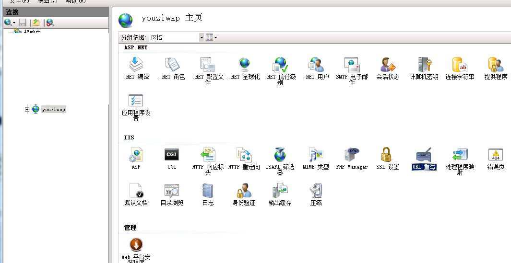The height and width of the screenshot is (263, 511).
Task: Click the youziwap 主页 title
Action: click(x=172, y=18)
